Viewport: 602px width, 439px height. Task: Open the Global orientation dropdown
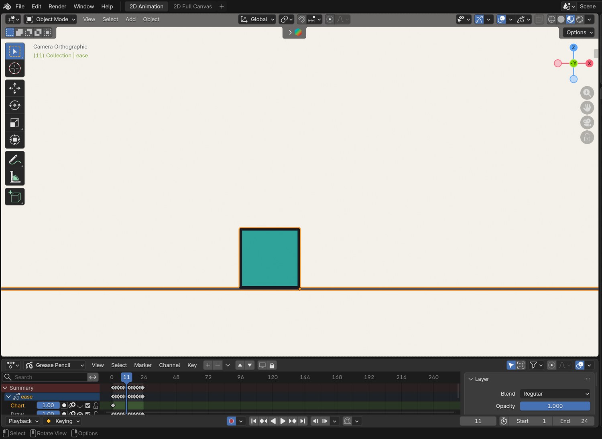click(x=257, y=19)
